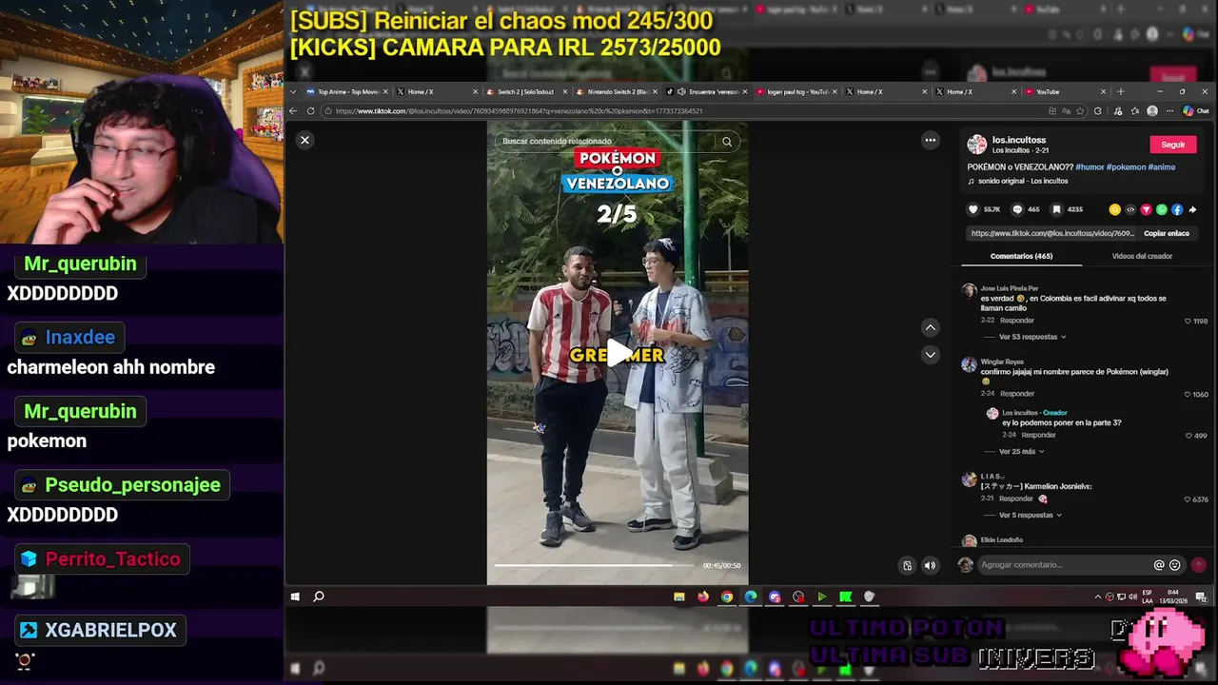Open File Explorer from taskbar
This screenshot has height=685, width=1218.
679,597
